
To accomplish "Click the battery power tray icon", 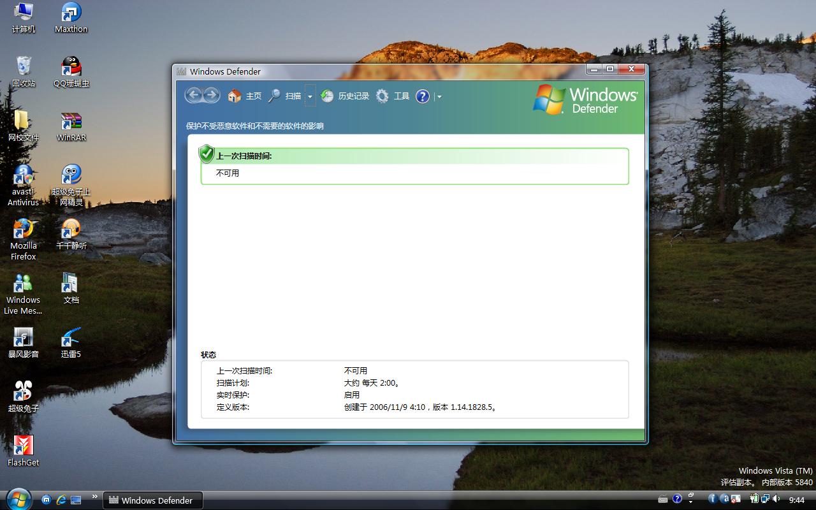I will pyautogui.click(x=754, y=499).
